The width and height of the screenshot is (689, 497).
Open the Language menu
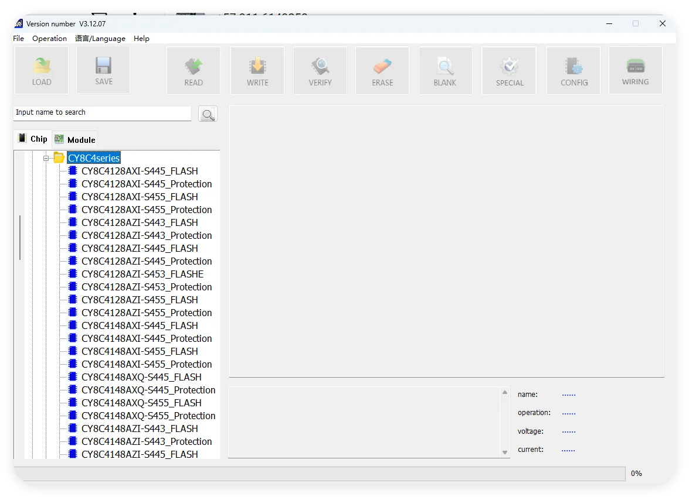(100, 39)
